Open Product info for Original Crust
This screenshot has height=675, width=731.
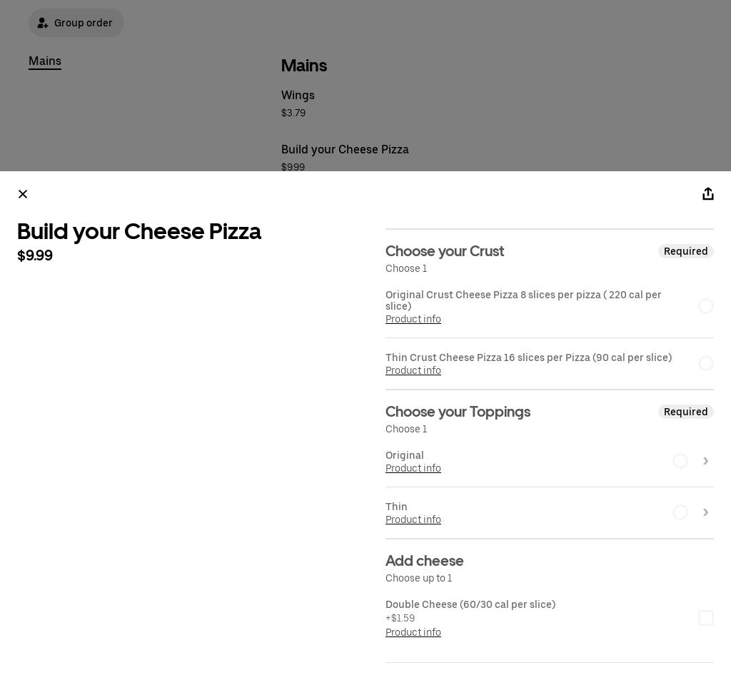tap(413, 319)
